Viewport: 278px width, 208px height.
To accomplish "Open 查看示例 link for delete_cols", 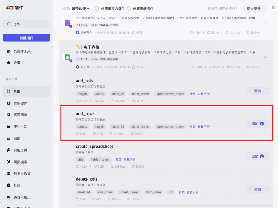I will pos(192,192).
